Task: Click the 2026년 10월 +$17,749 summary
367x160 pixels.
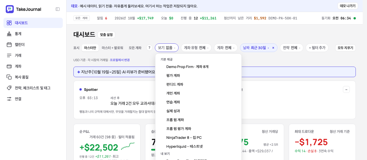Action: (134, 18)
